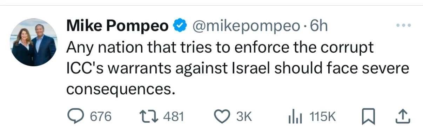Open the tweet via its first text line
The image size is (423, 135).
(x=220, y=48)
